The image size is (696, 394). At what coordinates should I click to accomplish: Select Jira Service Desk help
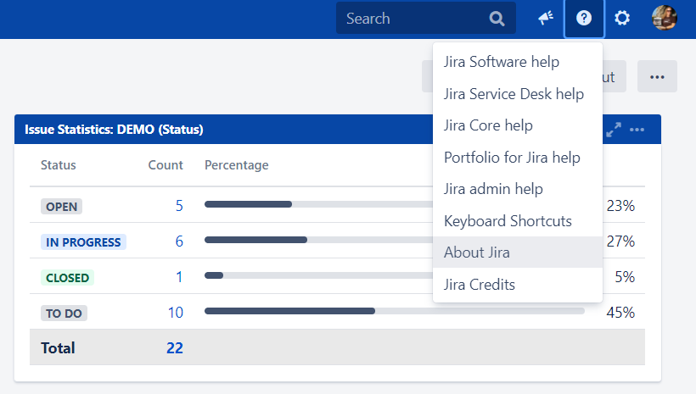[518, 94]
